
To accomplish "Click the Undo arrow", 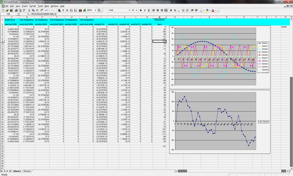I will click(46, 10).
